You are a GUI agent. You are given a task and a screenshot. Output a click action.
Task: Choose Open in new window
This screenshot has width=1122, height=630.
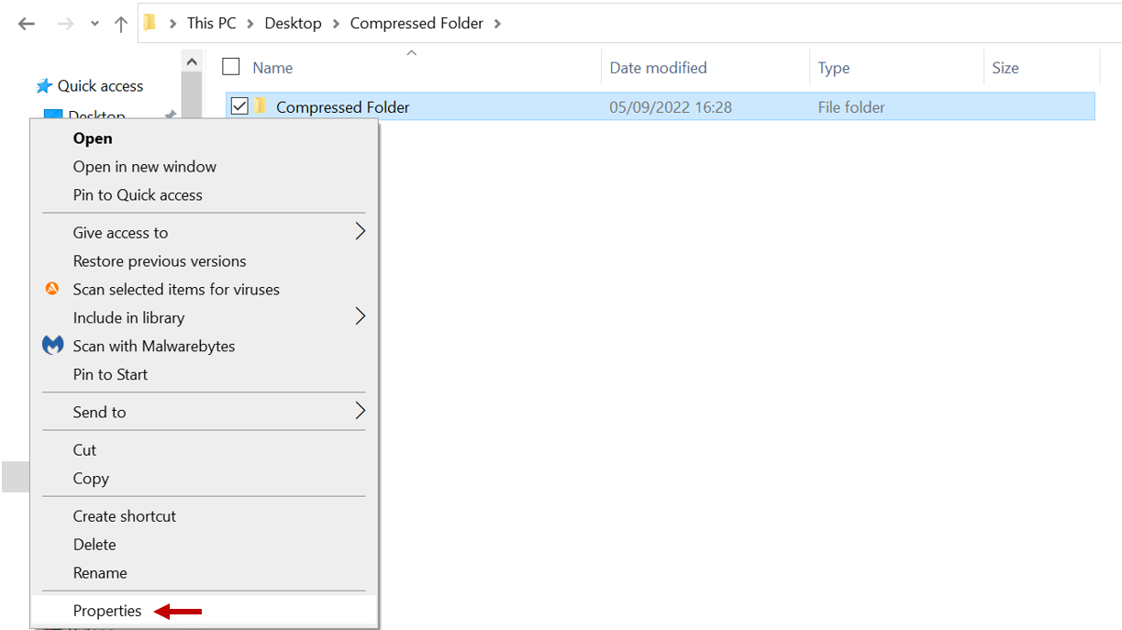click(204, 167)
